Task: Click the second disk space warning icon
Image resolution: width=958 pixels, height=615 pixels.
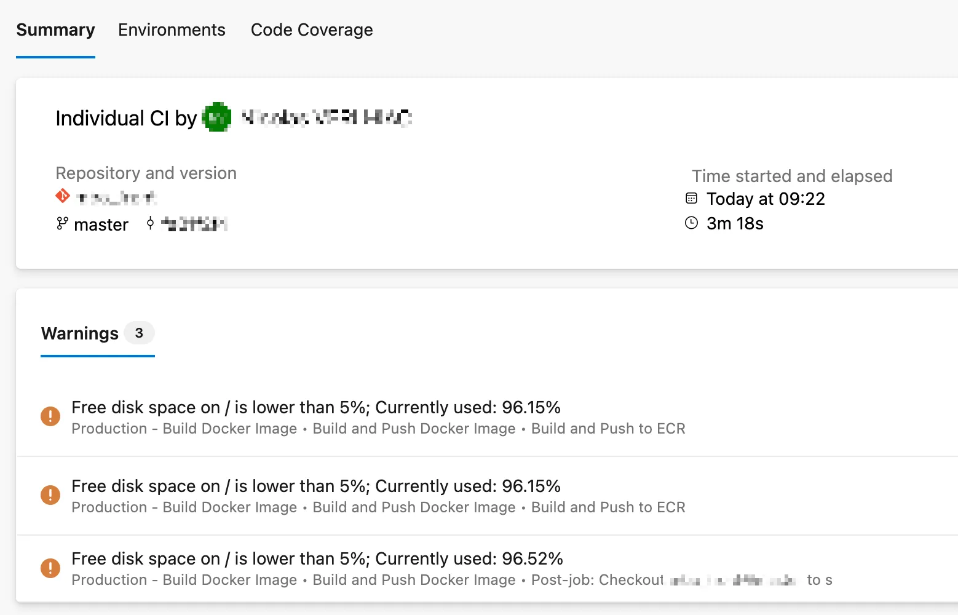Action: pos(50,495)
